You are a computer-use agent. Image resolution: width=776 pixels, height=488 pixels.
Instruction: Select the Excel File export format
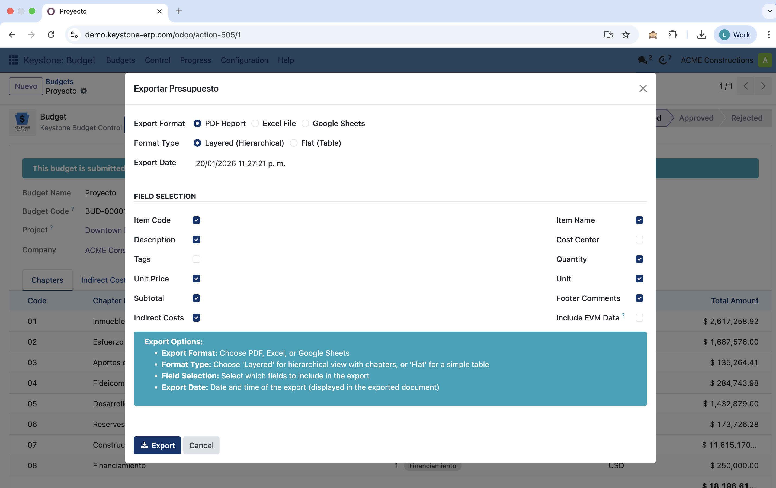pos(255,123)
